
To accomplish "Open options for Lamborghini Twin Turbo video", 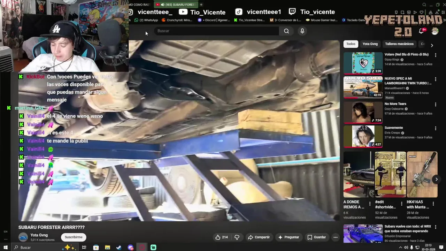I will point(436,79).
